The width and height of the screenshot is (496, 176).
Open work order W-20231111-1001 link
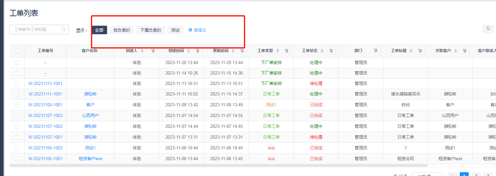click(45, 94)
